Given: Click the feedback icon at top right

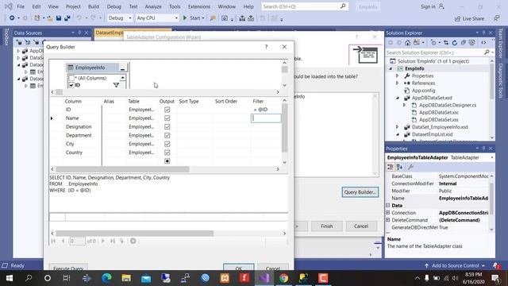Looking at the screenshot, I should pos(497,18).
